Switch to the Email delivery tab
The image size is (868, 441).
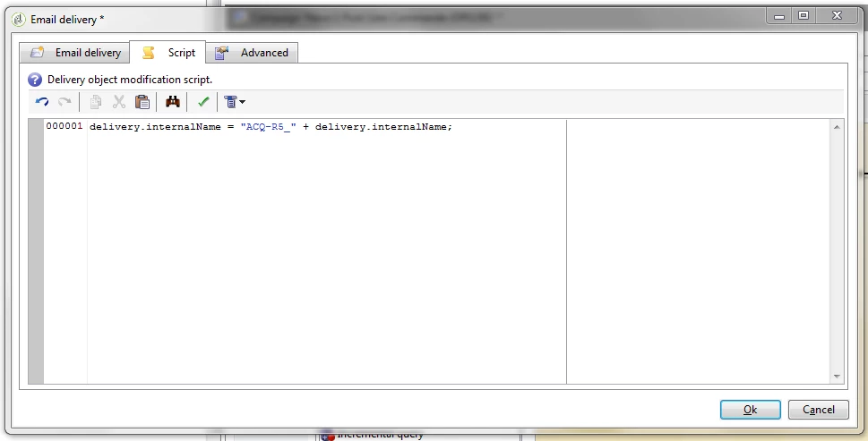pyautogui.click(x=75, y=53)
